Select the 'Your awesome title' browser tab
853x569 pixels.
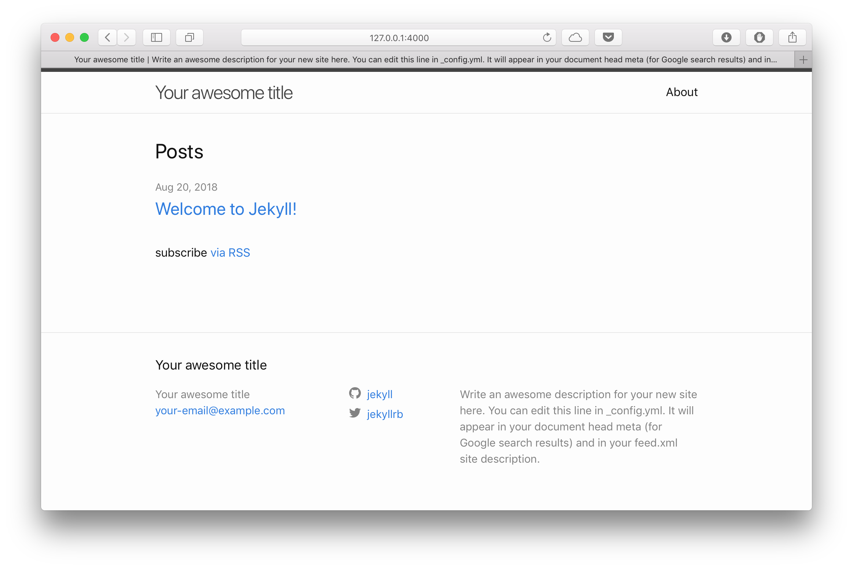tap(418, 60)
